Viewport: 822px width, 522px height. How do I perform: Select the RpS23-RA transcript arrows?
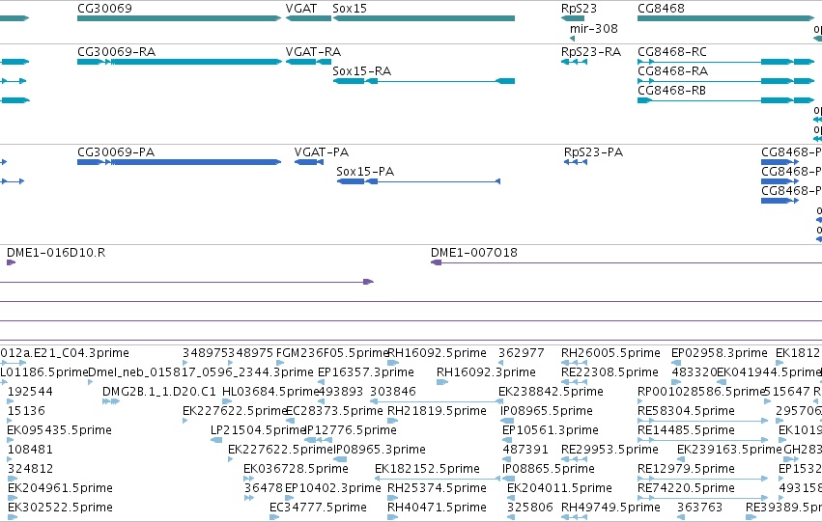(574, 62)
